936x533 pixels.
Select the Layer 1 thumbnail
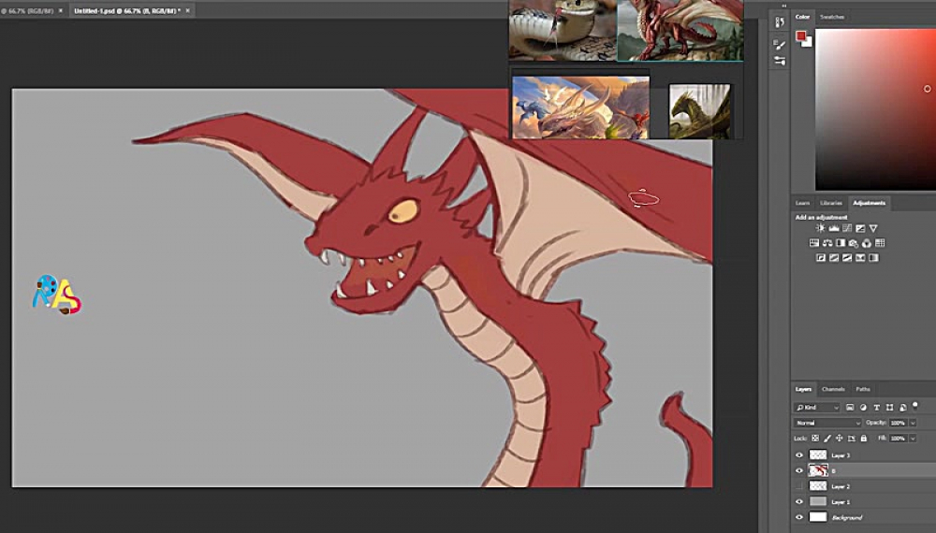[x=817, y=501]
